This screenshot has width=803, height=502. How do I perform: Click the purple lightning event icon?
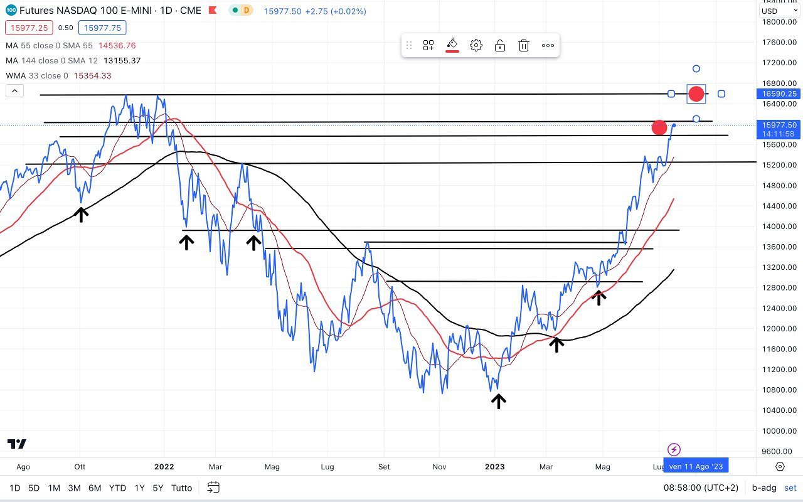pyautogui.click(x=674, y=449)
